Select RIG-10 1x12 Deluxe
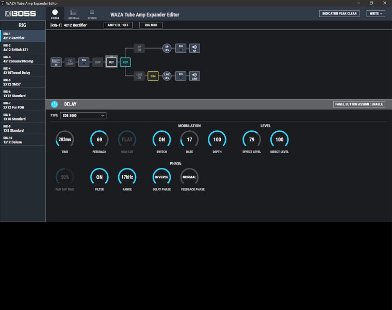This screenshot has width=392, height=310. click(23, 139)
